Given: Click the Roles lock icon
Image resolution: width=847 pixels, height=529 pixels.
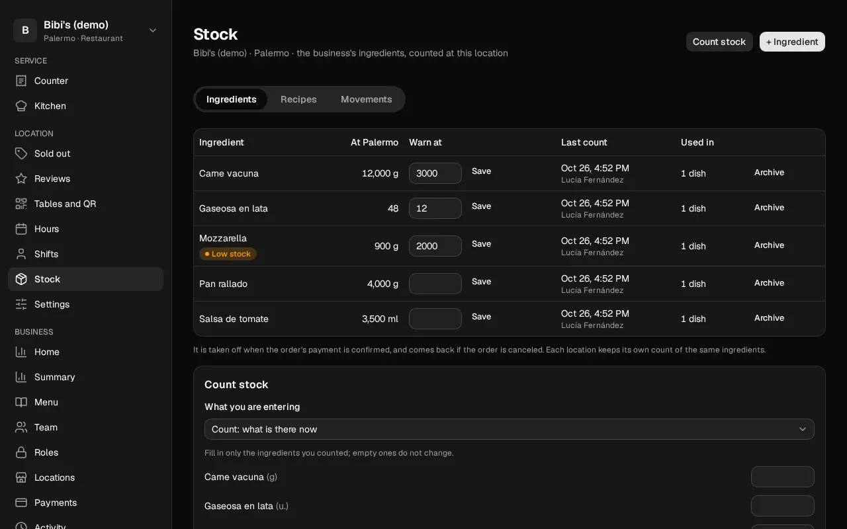Looking at the screenshot, I should 21,452.
